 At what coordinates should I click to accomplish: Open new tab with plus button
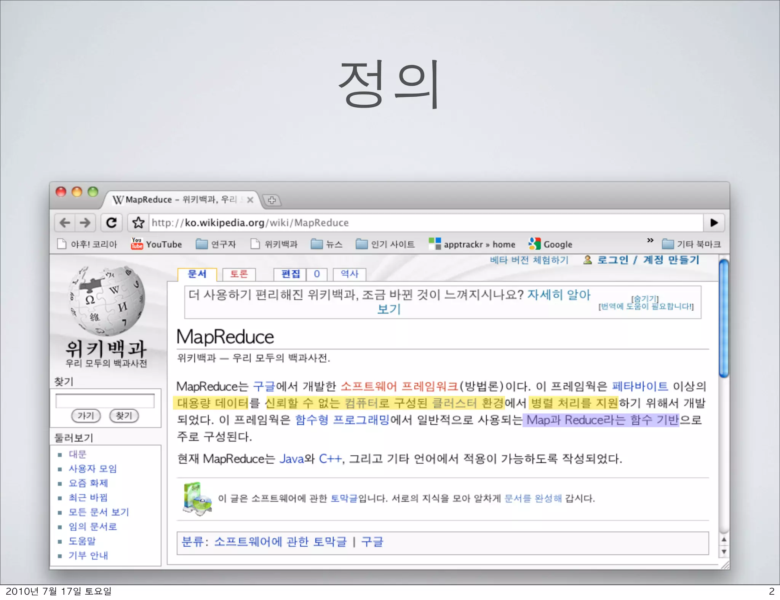point(272,200)
